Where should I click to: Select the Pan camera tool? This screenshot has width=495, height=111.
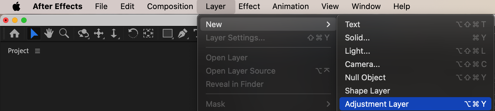[x=99, y=33]
